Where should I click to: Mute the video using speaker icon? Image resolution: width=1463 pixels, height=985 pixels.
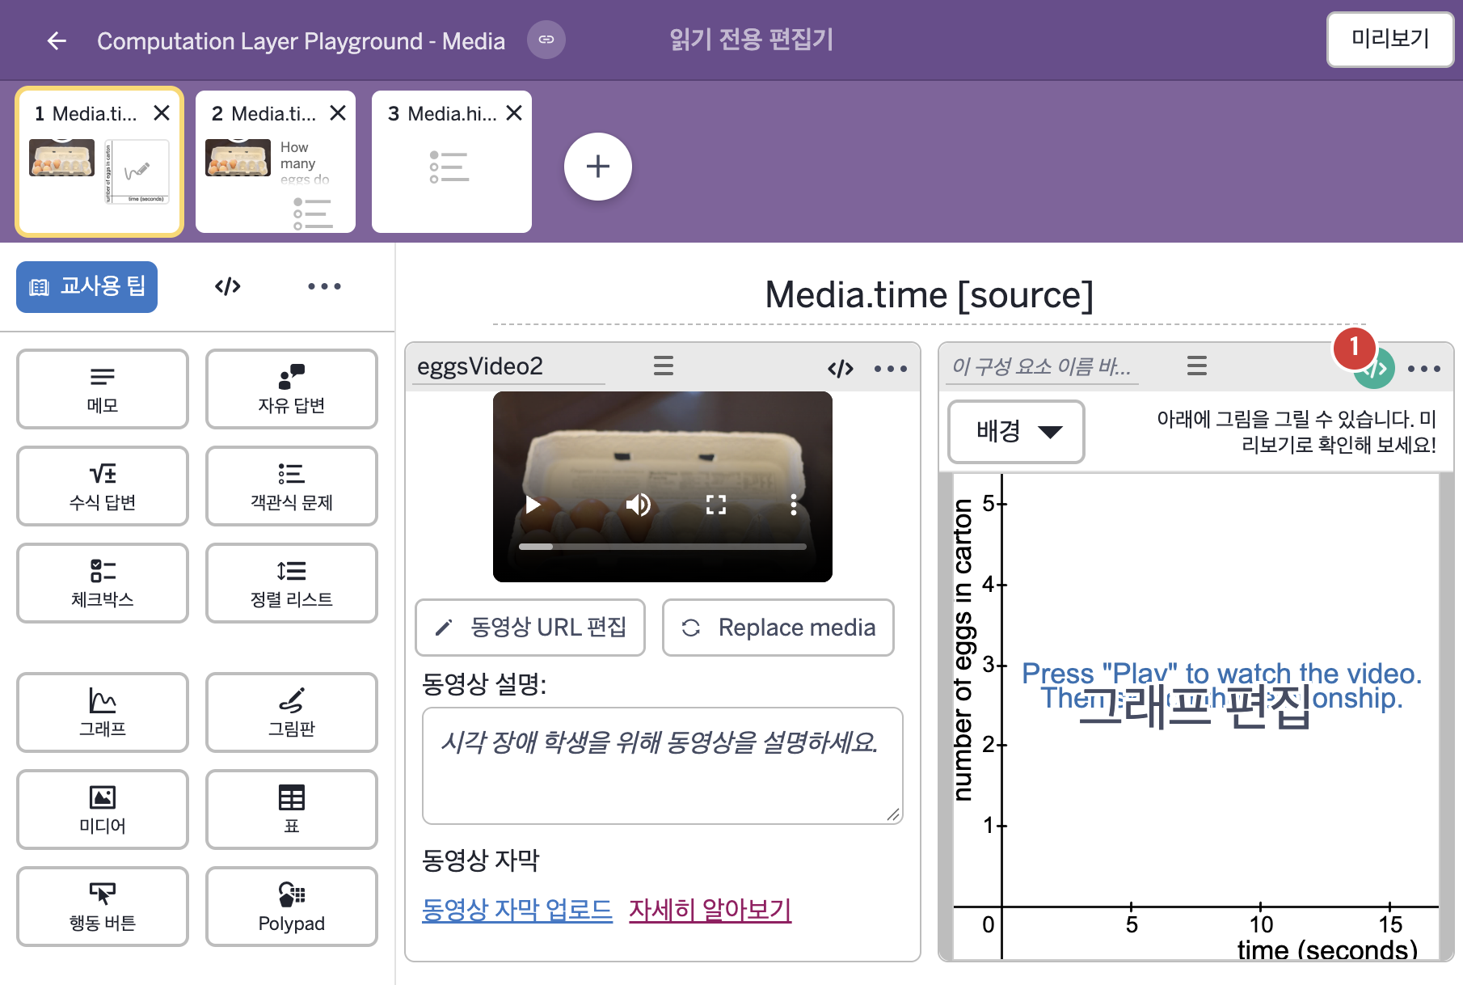click(638, 505)
